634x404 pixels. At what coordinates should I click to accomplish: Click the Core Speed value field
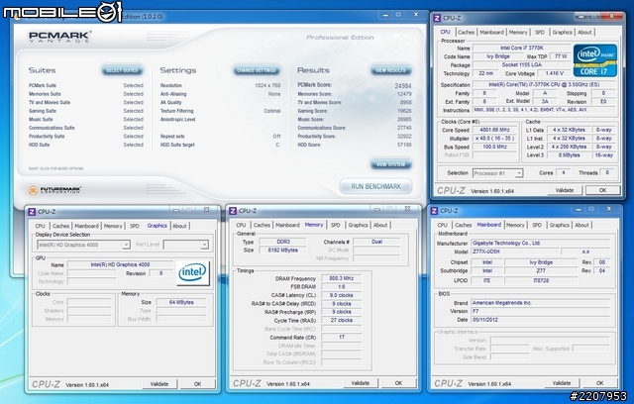tap(495, 130)
